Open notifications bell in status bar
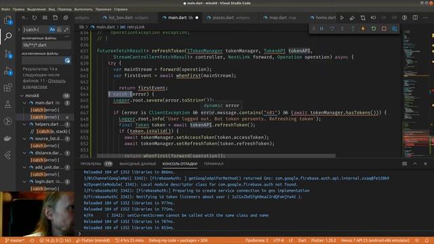This screenshot has width=434, height=244. coord(427,241)
